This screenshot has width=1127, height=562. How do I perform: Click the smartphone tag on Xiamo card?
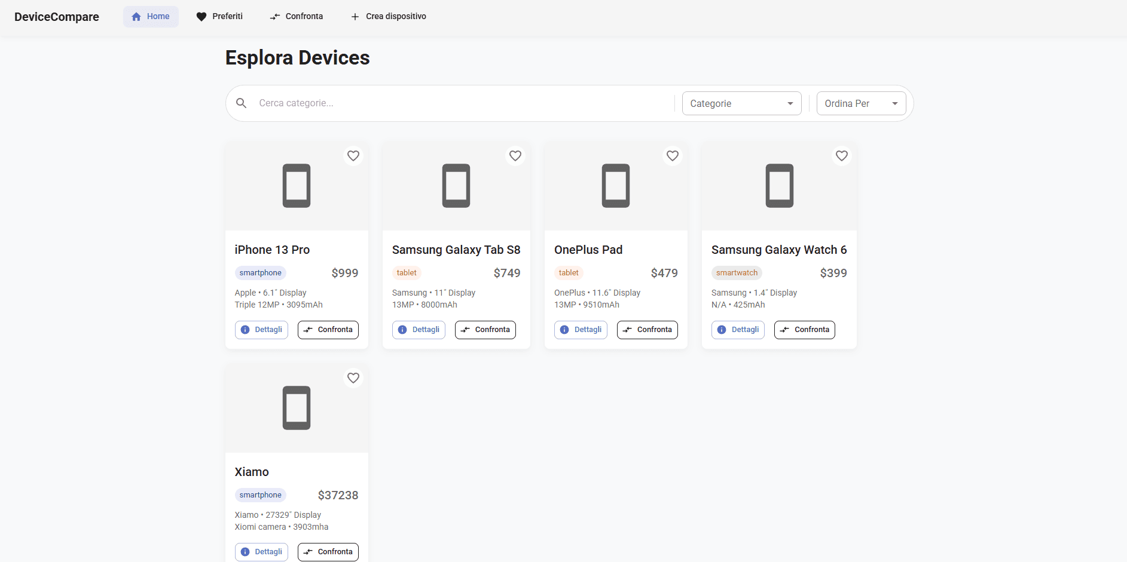[x=261, y=495]
